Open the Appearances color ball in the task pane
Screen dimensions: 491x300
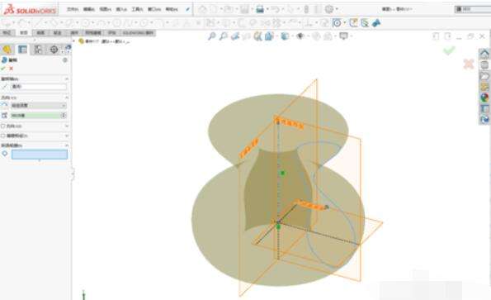point(484,98)
